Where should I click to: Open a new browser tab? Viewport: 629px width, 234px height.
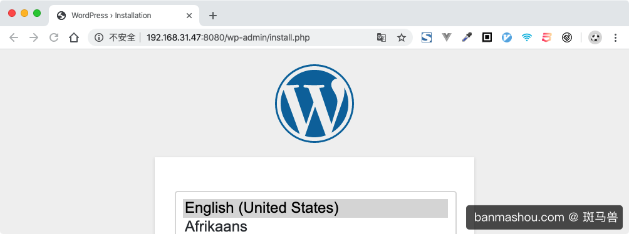coord(213,16)
